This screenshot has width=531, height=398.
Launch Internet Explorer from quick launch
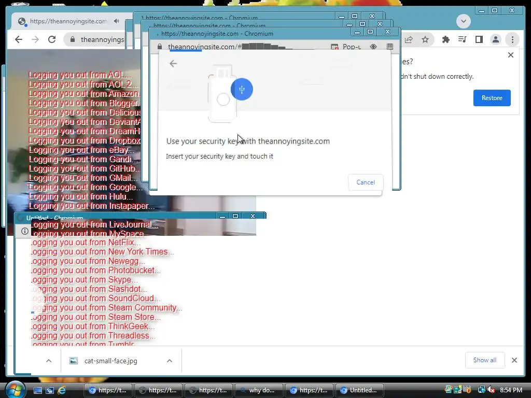pyautogui.click(x=62, y=390)
